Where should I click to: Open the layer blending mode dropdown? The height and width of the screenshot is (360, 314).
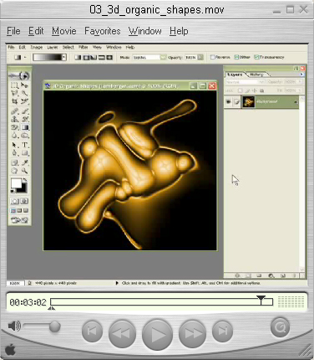point(245,82)
